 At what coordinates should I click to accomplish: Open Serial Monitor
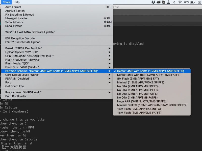coord(57,22)
